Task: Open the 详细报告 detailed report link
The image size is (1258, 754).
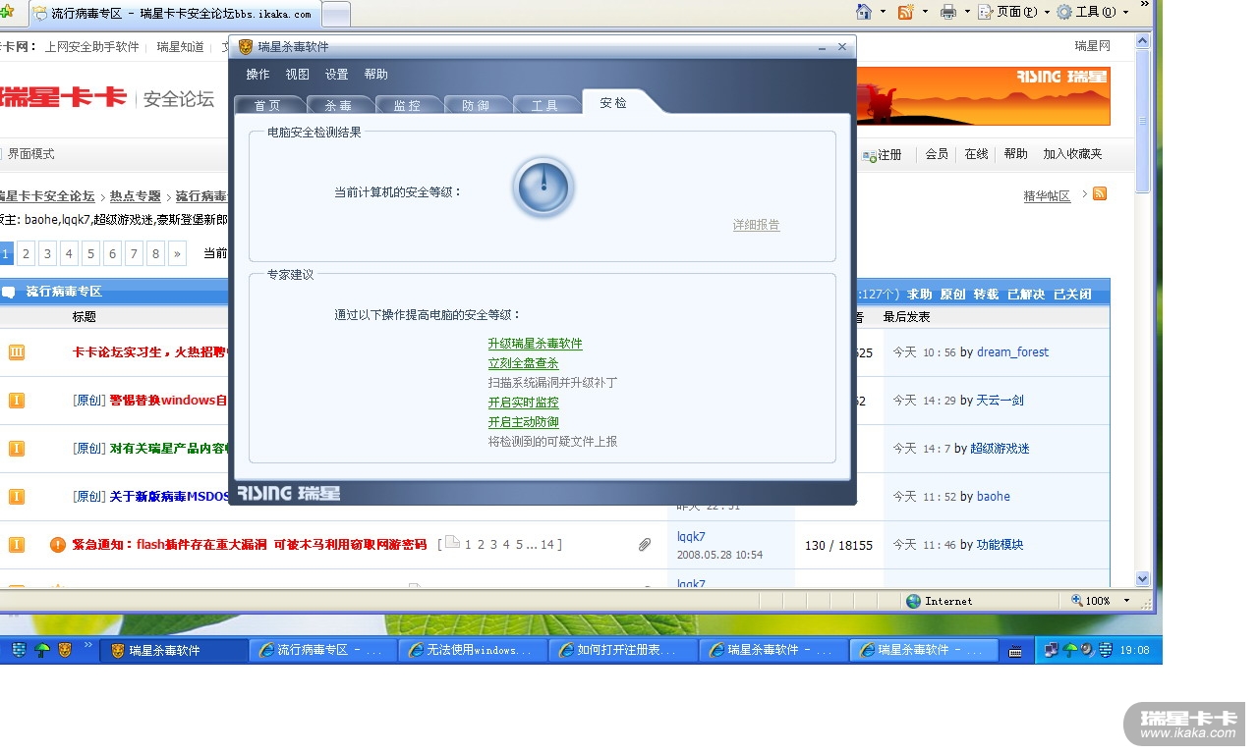Action: click(x=756, y=225)
